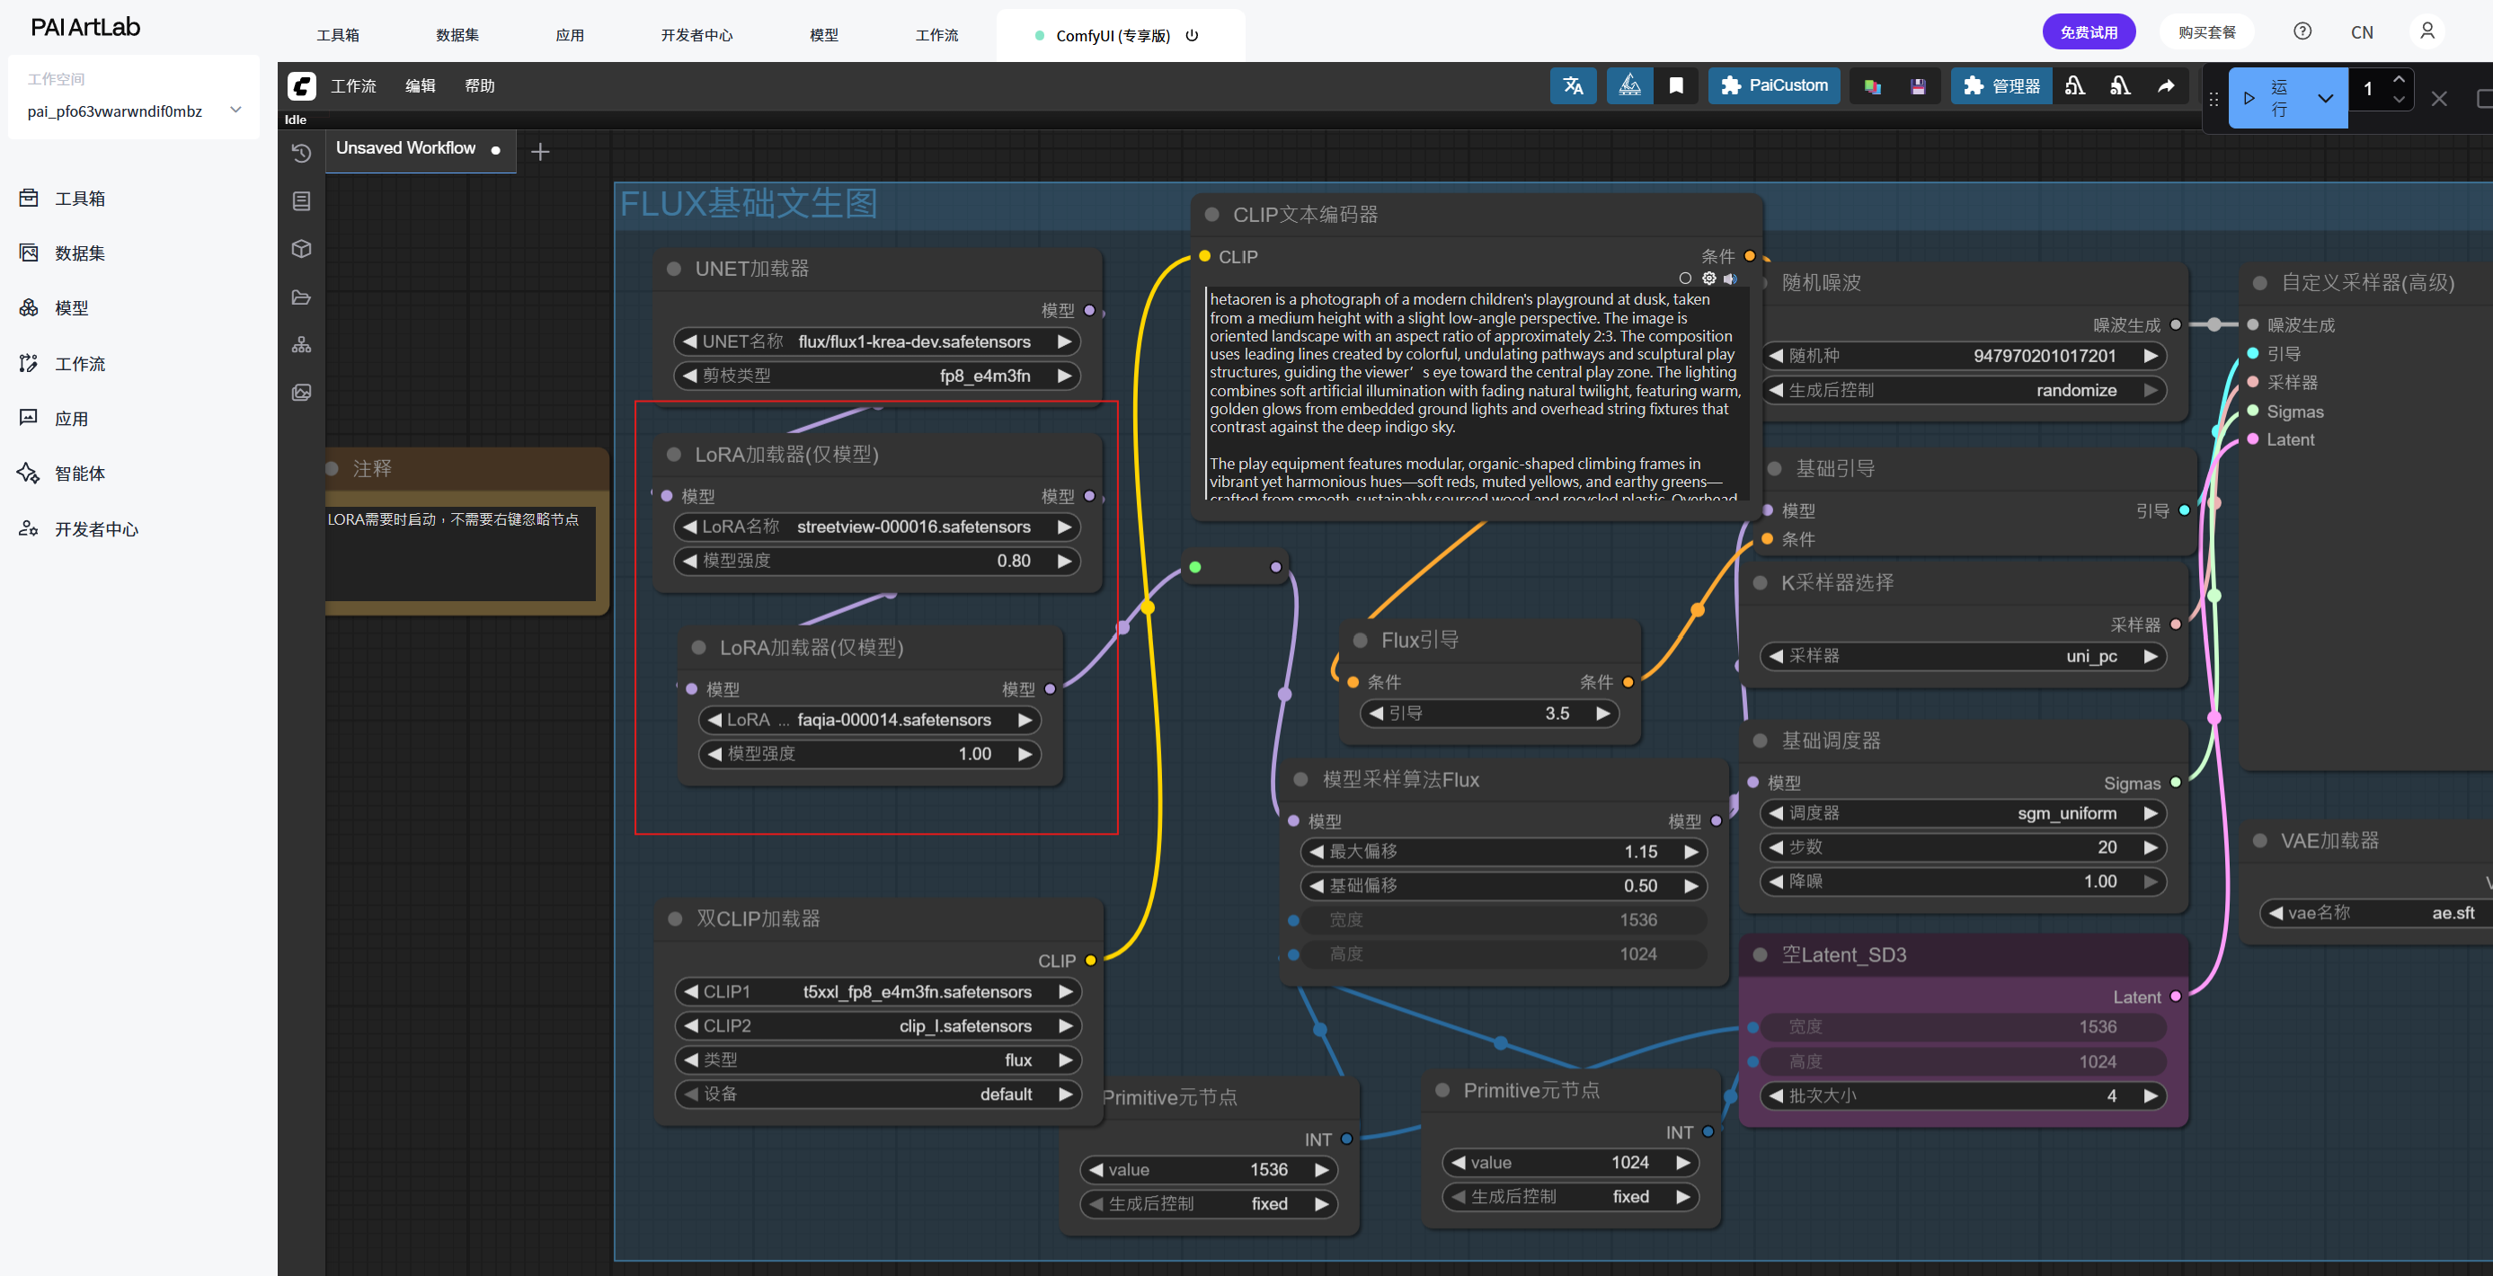The width and height of the screenshot is (2493, 1276).
Task: Switch to the 开发者中心 top tab
Action: point(696,35)
